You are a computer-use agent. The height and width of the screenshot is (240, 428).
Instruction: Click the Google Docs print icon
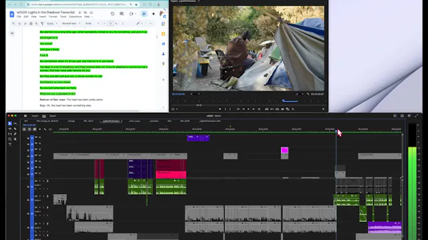(x=31, y=24)
